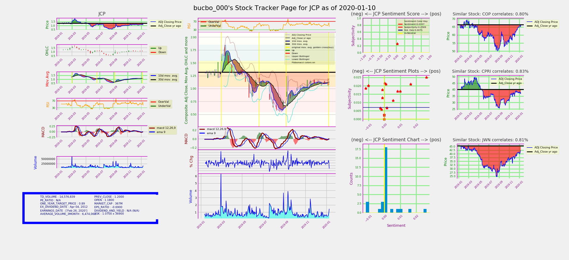Click the 'JCP' title above the small price chart

pos(102,14)
